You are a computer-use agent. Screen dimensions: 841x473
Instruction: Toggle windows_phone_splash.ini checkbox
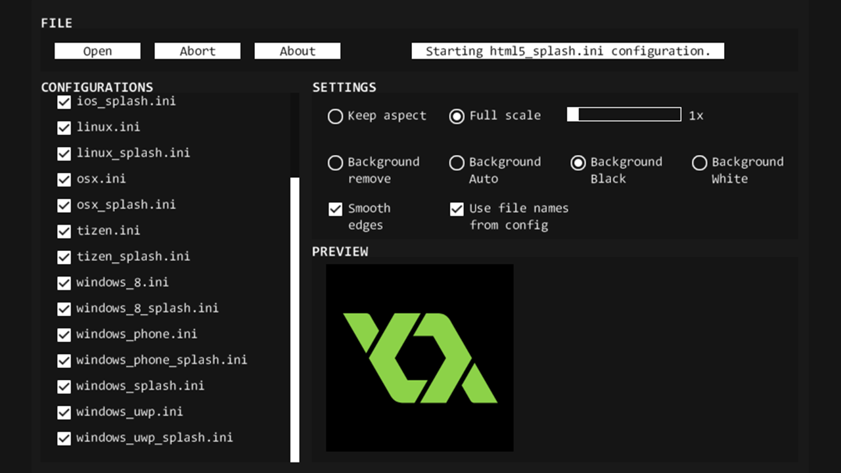click(x=64, y=361)
